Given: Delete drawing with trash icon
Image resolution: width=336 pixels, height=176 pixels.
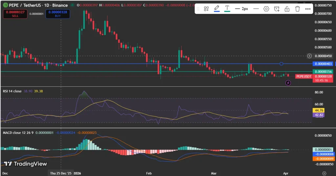Looking at the screenshot, I should click(x=297, y=9).
